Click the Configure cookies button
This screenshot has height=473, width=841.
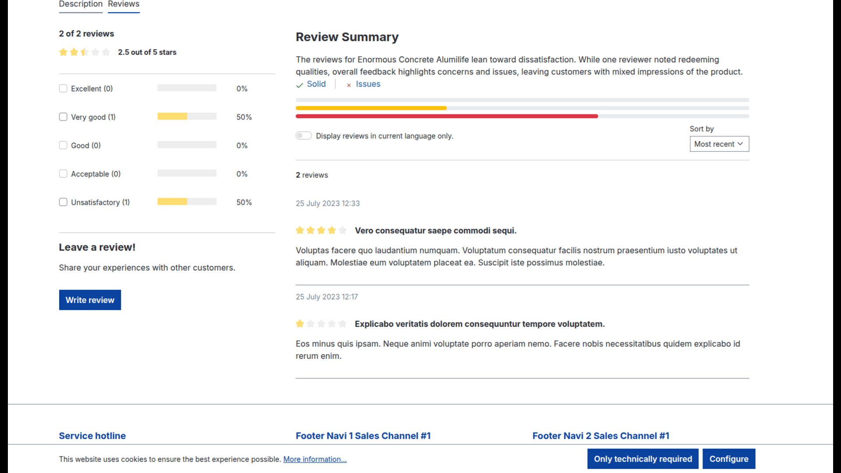(x=729, y=459)
